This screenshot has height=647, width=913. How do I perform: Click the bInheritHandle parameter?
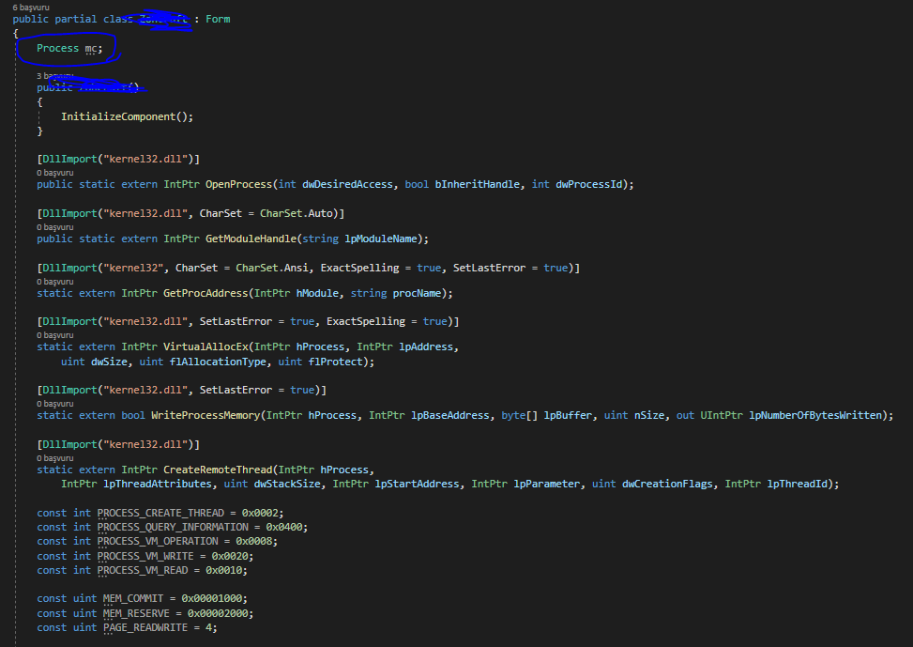coord(477,184)
